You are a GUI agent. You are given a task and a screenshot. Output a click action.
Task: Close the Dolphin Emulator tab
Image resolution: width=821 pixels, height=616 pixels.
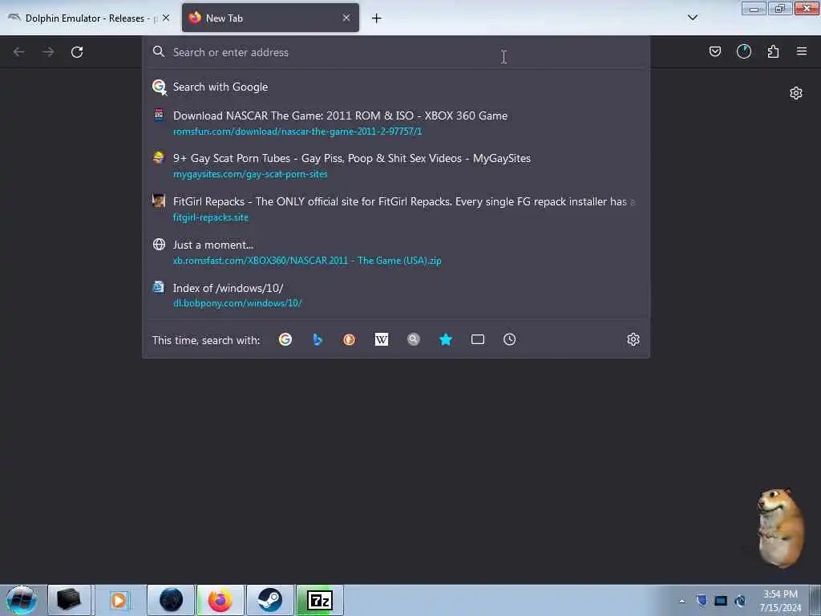[x=166, y=18]
